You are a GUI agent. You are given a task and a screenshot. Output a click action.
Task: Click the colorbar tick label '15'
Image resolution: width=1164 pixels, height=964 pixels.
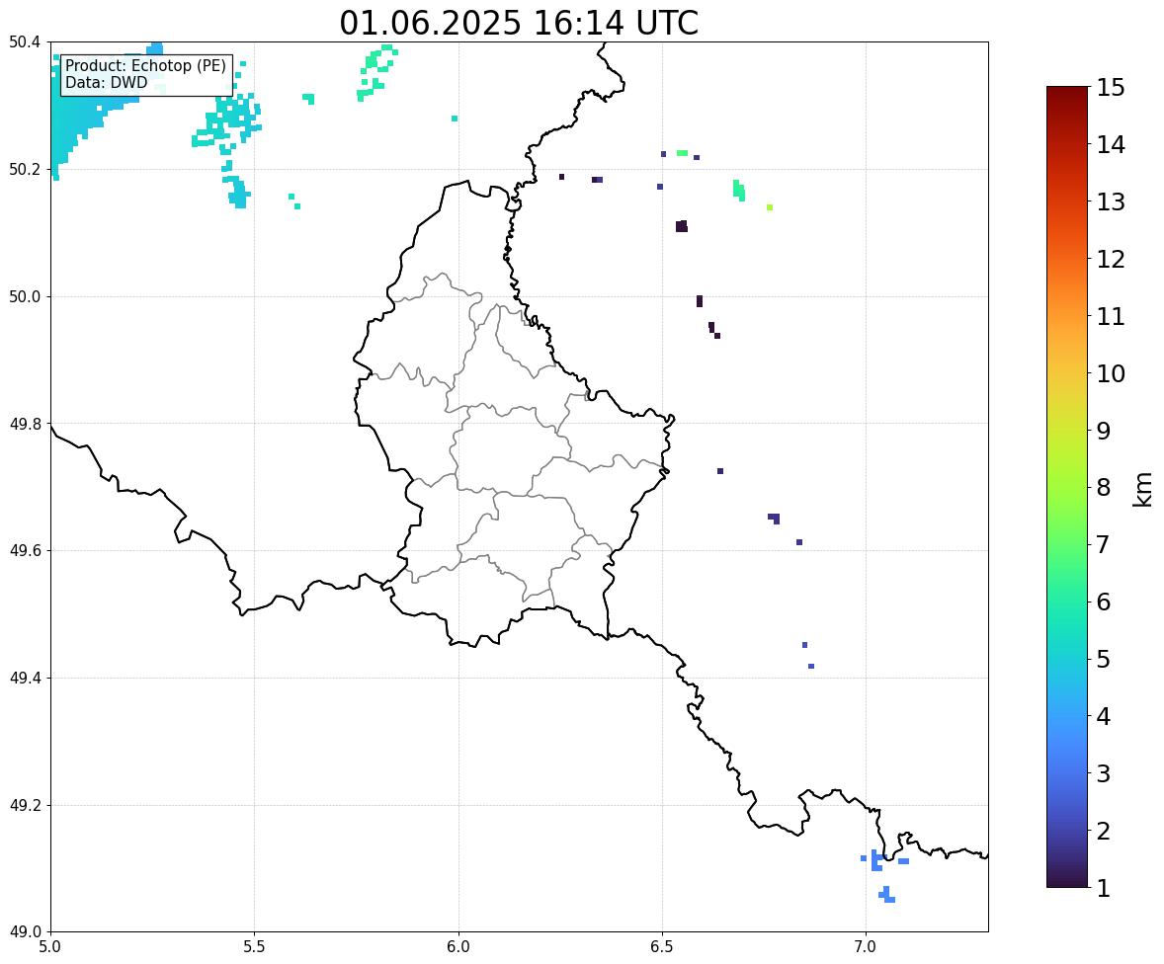[x=1111, y=88]
